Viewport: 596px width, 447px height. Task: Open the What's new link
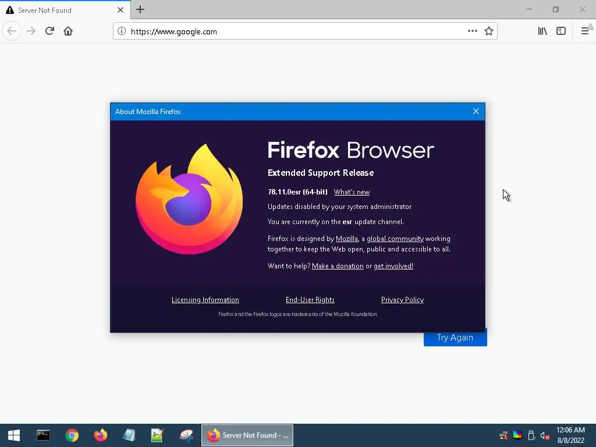point(352,192)
